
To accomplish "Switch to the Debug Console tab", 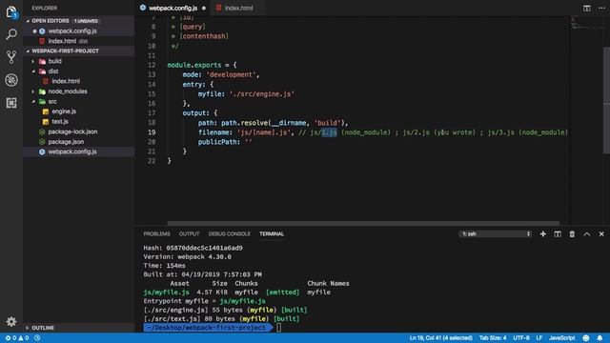I will point(229,233).
